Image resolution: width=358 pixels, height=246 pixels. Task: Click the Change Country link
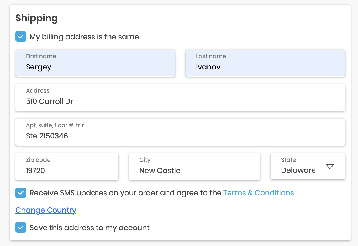point(46,210)
